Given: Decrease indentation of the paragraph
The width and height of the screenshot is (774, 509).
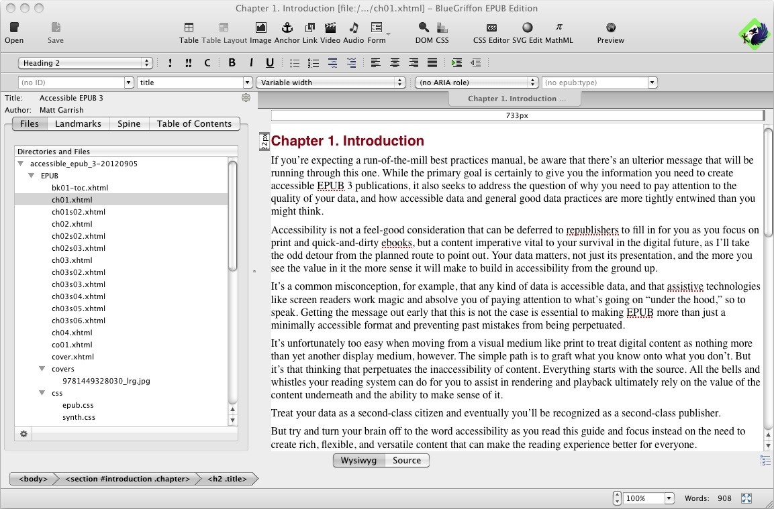Looking at the screenshot, I should 475,62.
